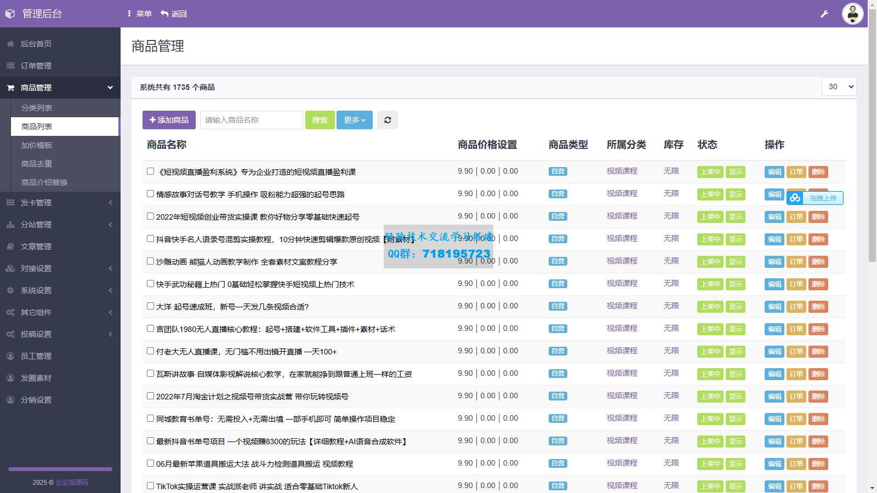The image size is (877, 493).
Task: Click 编辑 for 《短视频直播盈利系统》 row
Action: click(775, 172)
